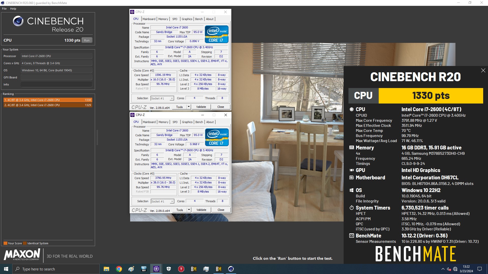Image resolution: width=488 pixels, height=274 pixels.
Task: Switch to Memory tab in lower CPU-Z window
Action: 163,122
